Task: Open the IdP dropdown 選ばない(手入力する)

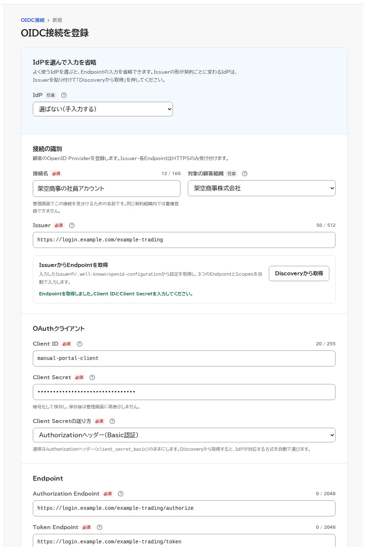Action: tap(103, 109)
